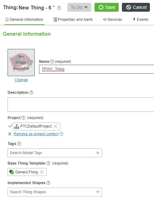The width and height of the screenshot is (154, 199).
Task: Open help icon beside Thing title
Action: (59, 8)
